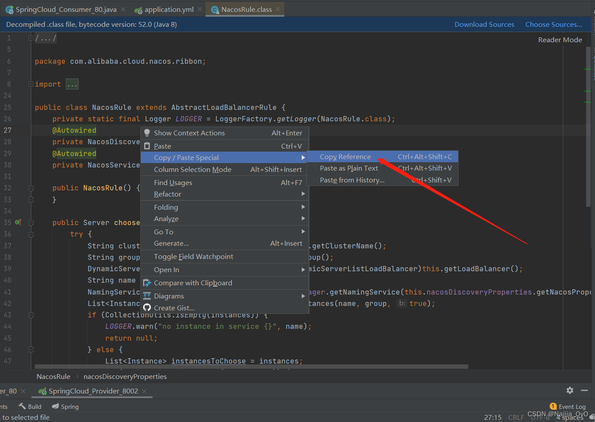This screenshot has height=422, width=595.
Task: Select Generate... menu item
Action: click(x=224, y=244)
